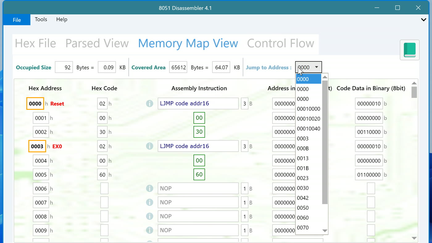Click hex address box 0005
432x243 pixels.
click(41, 175)
